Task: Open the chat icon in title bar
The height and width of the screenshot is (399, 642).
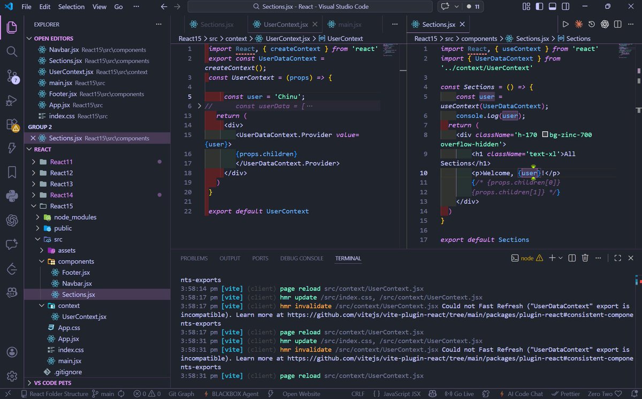Action: pos(445,7)
